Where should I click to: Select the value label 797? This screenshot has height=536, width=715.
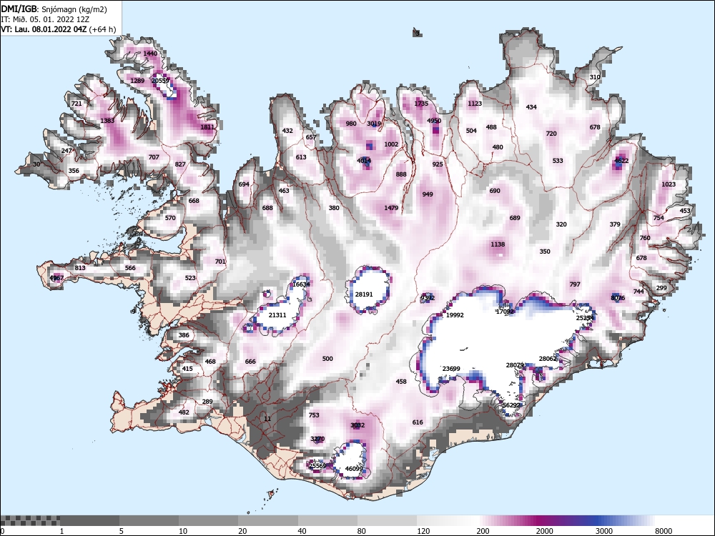575,284
